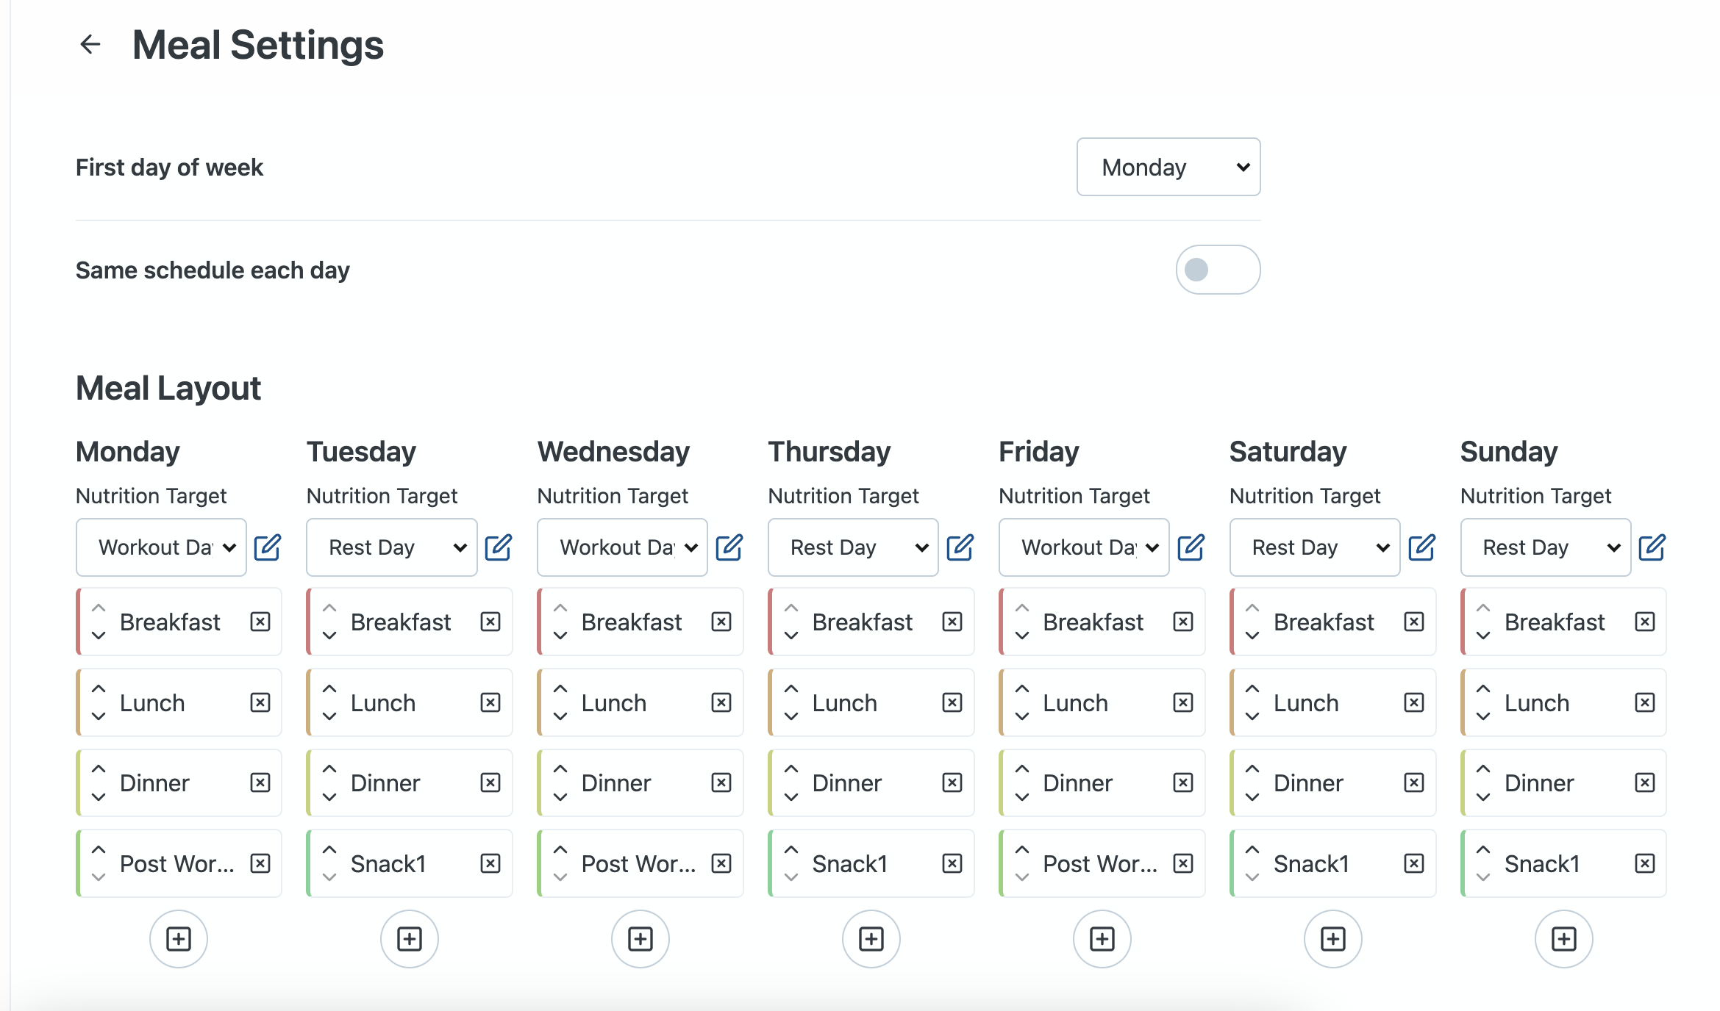
Task: Add a new meal to Sunday
Action: coord(1563,939)
